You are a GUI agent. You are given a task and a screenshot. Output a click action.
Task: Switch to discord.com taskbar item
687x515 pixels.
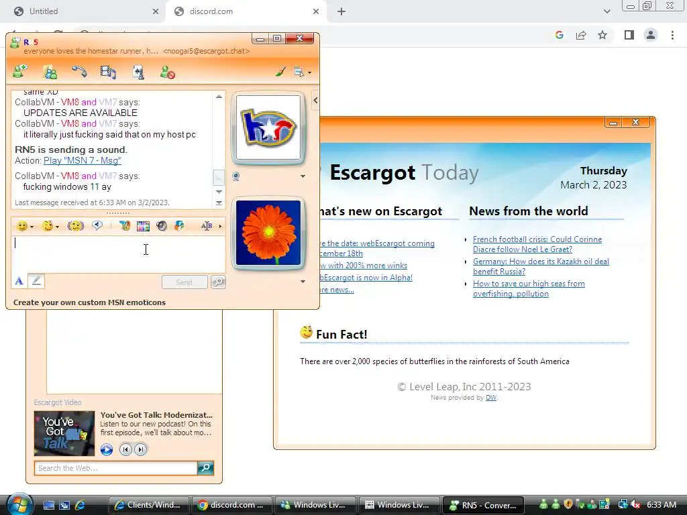point(232,505)
